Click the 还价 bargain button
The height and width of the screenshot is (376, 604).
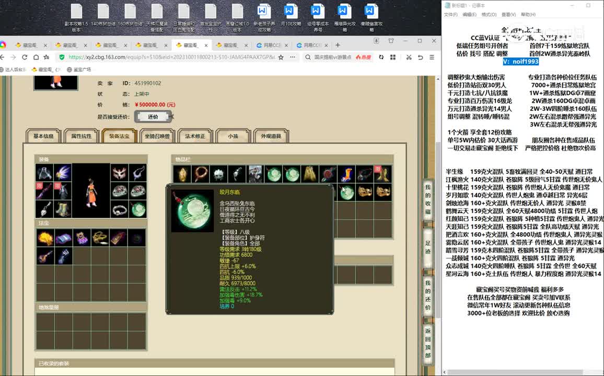pos(153,116)
